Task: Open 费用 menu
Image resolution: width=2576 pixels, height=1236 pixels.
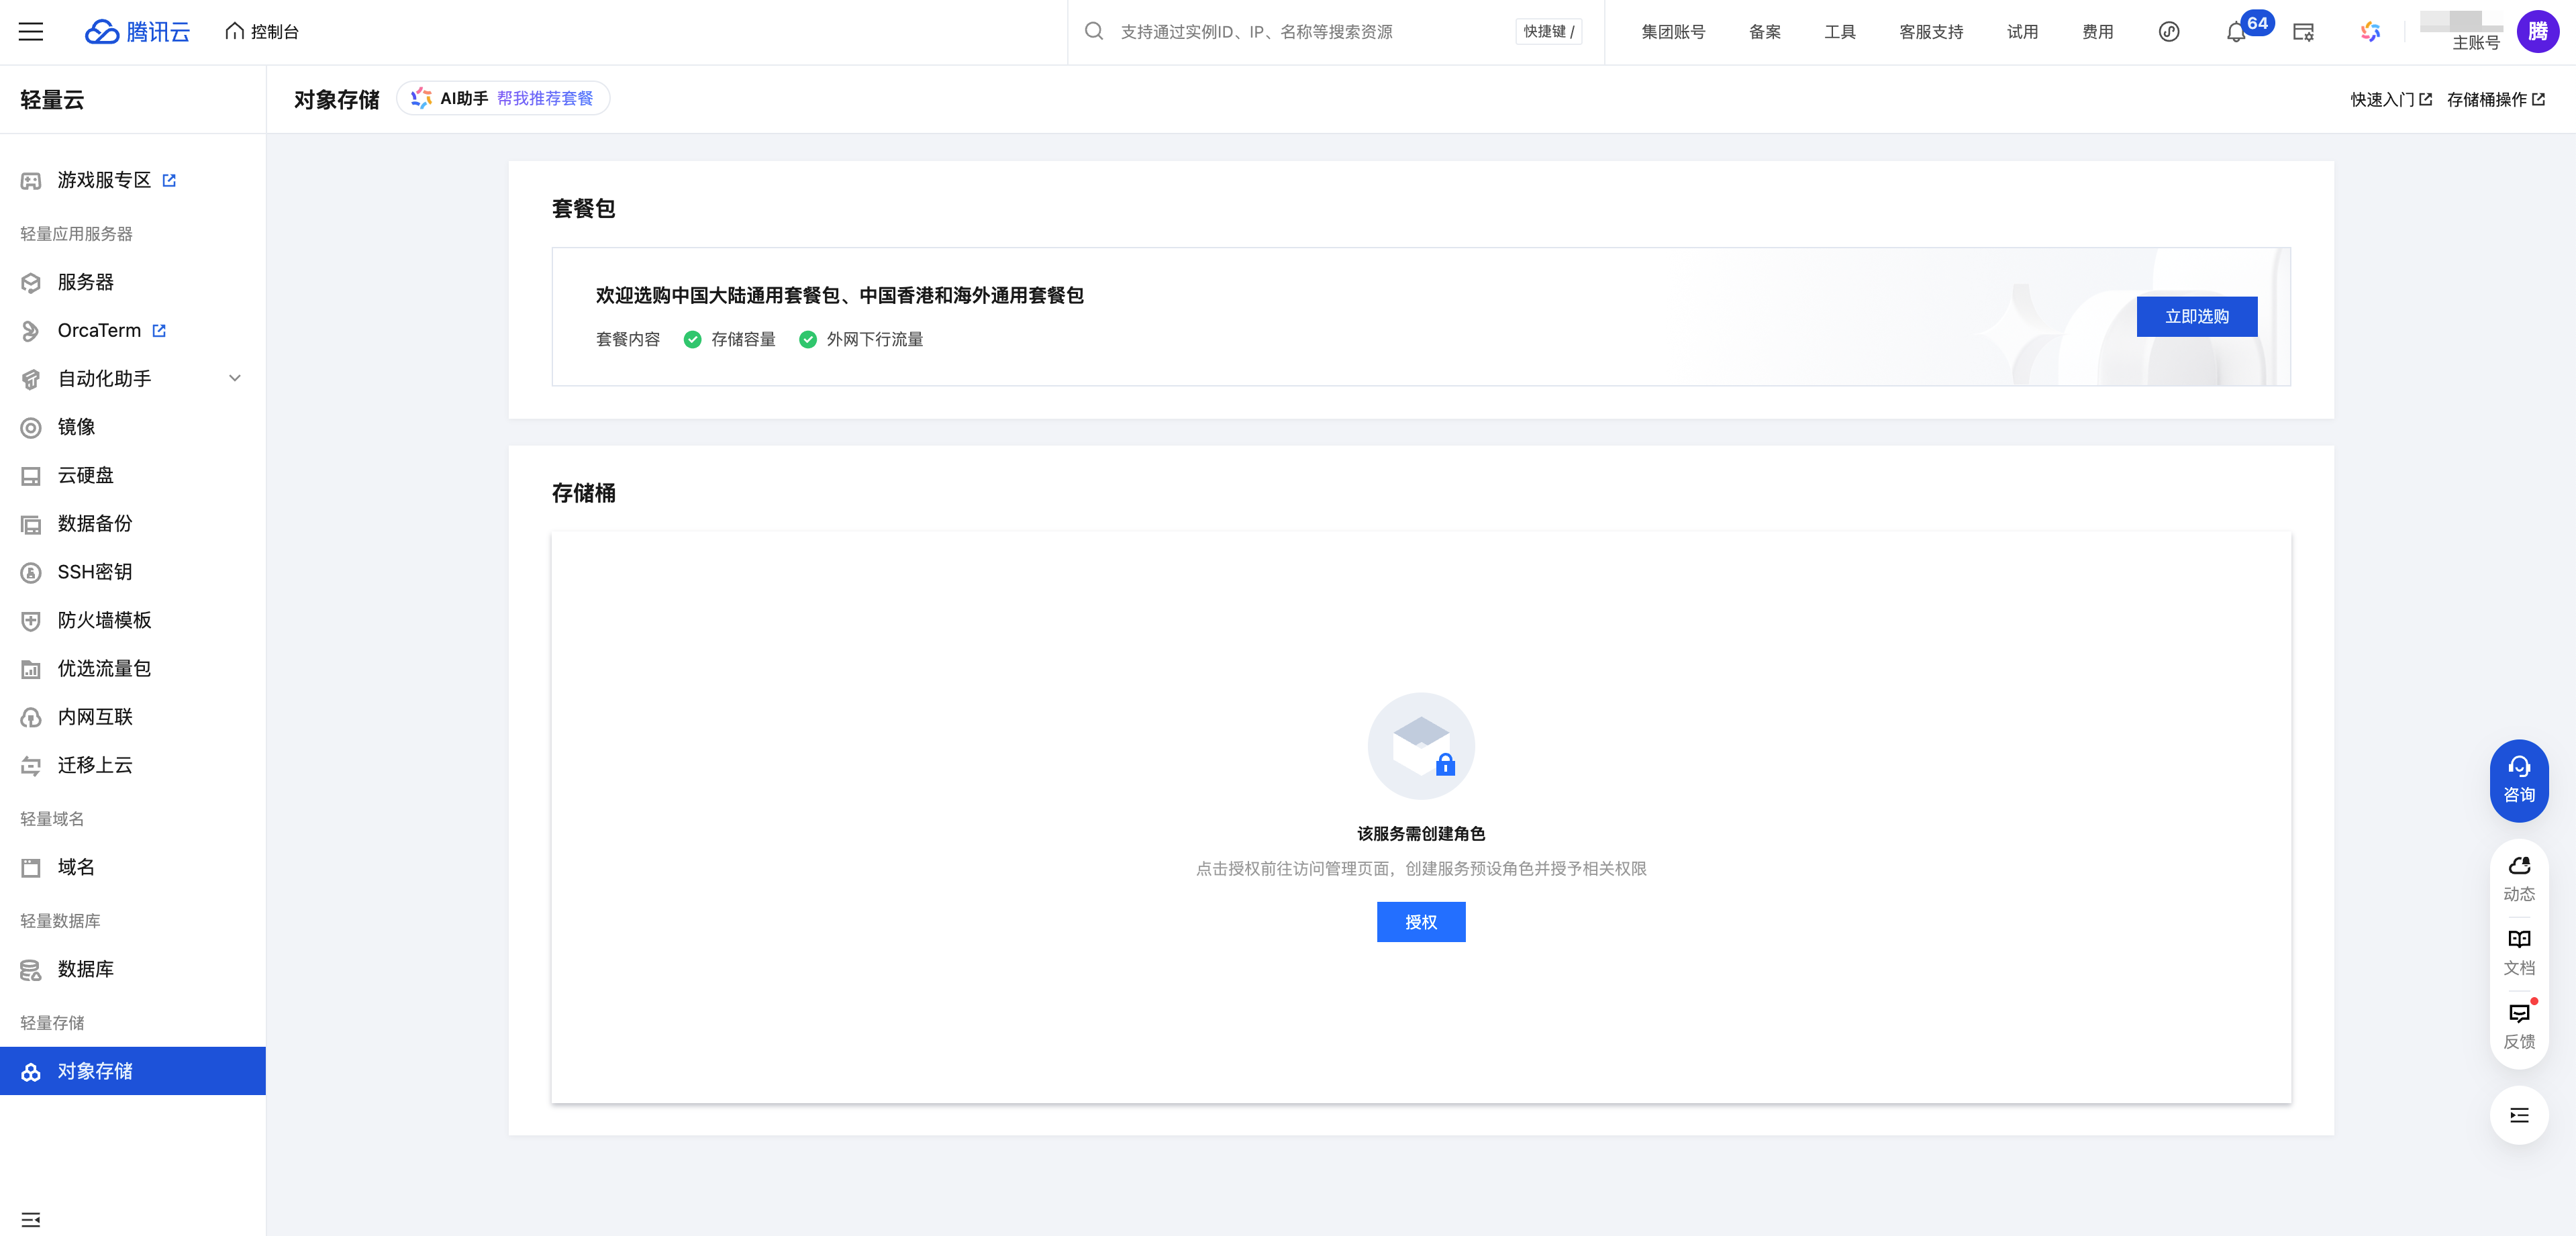Action: pyautogui.click(x=2098, y=32)
